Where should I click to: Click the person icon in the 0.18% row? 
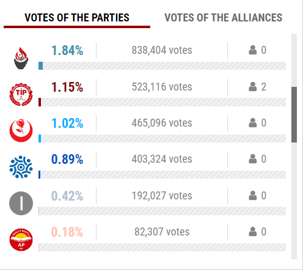point(252,232)
